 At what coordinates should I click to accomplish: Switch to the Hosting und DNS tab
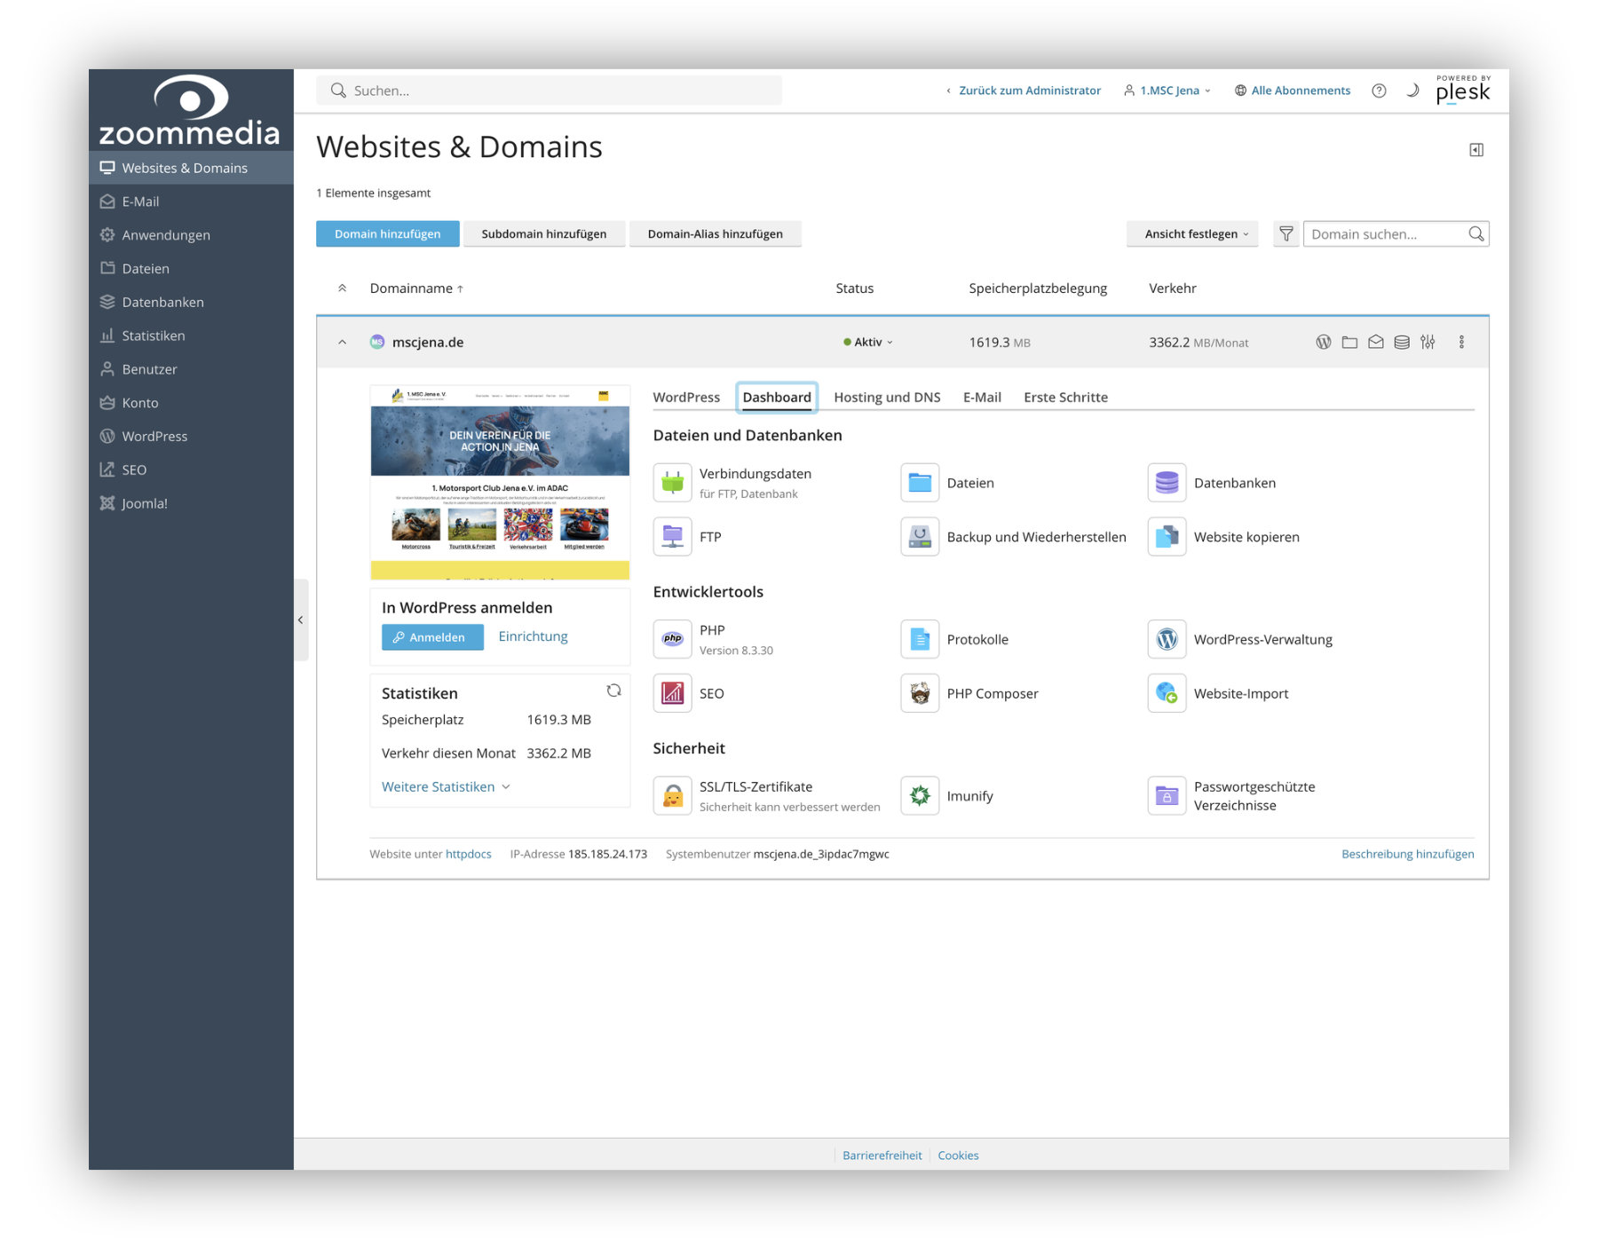[886, 397]
